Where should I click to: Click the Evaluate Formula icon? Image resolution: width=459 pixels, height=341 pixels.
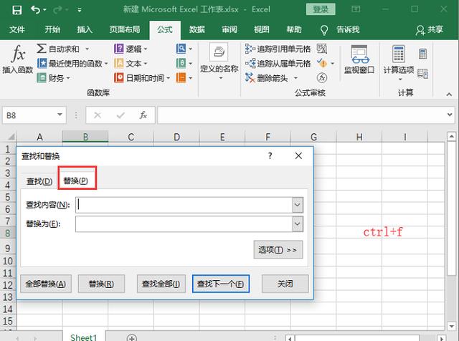click(x=322, y=78)
